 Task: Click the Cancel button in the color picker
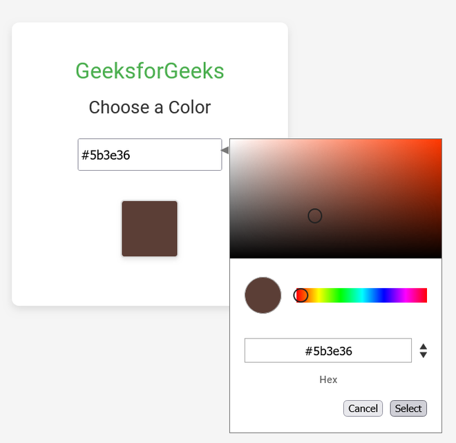point(363,408)
